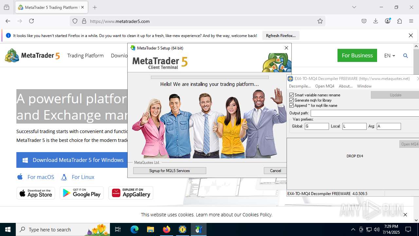The width and height of the screenshot is (419, 236).
Task: Toggle Generate mqh for library checkbox
Action: point(292,100)
